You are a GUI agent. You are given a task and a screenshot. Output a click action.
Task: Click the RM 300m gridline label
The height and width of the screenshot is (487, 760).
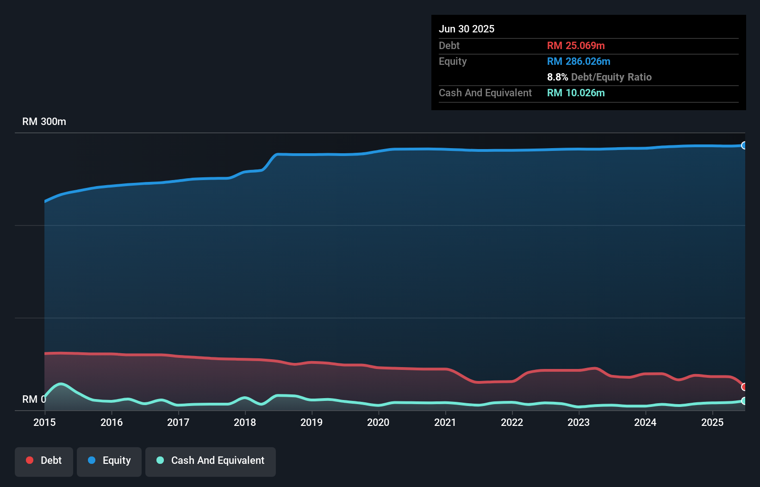44,121
